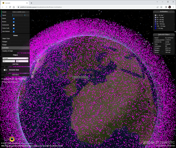The width and height of the screenshot is (176, 148).
Task: Go to browser home icon
Action: 14,7
